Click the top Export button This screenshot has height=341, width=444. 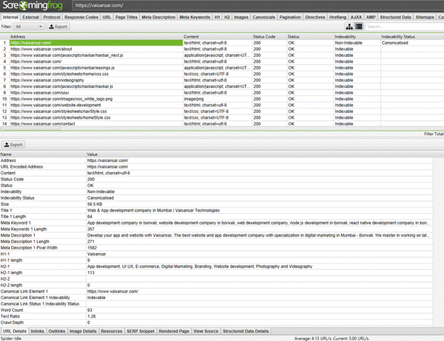[x=59, y=26]
